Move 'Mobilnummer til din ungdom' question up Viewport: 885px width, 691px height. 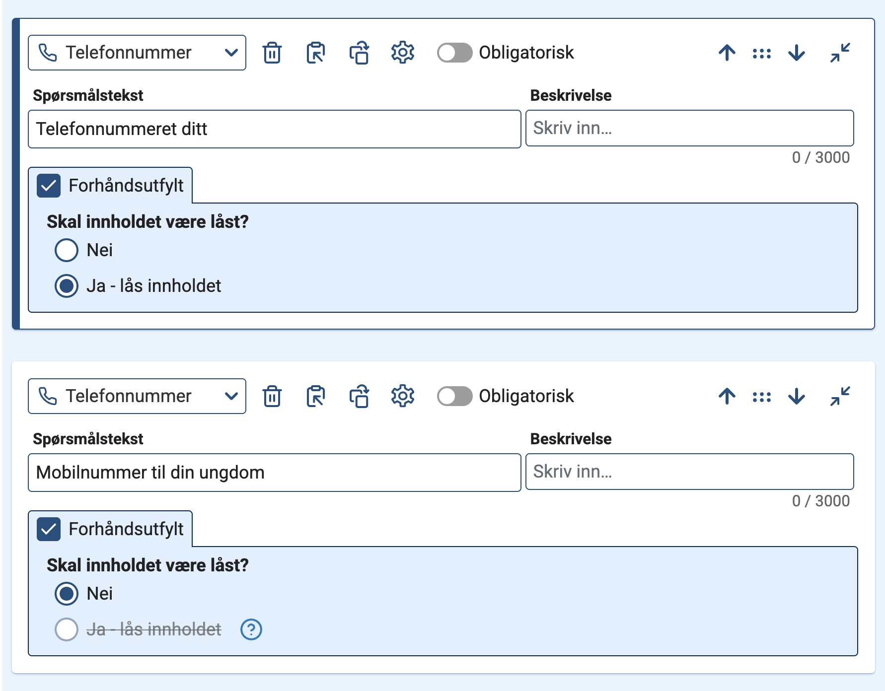click(727, 396)
